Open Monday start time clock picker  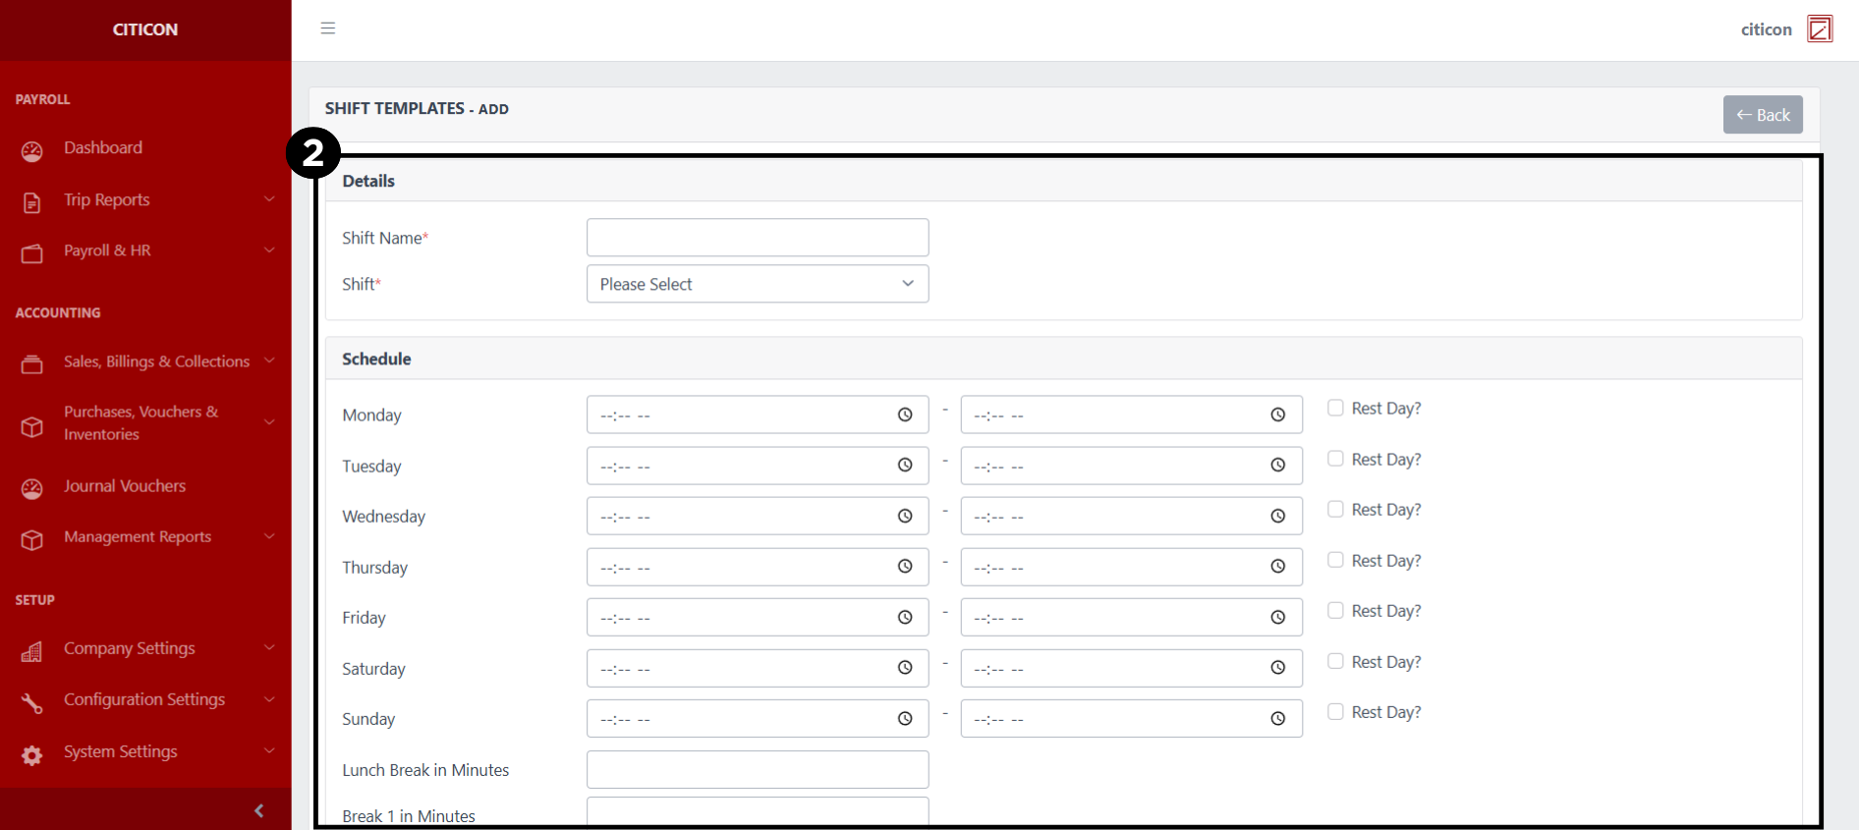905,415
